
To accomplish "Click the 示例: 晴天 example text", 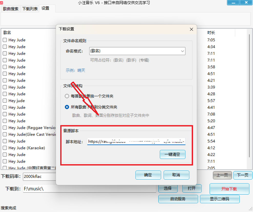I will pos(75,70).
